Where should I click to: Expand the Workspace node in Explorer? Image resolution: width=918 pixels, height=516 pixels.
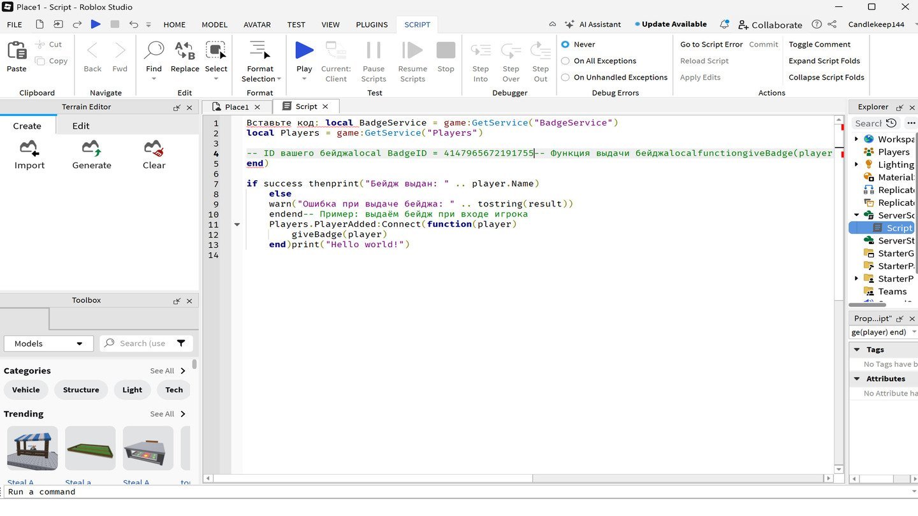click(856, 139)
